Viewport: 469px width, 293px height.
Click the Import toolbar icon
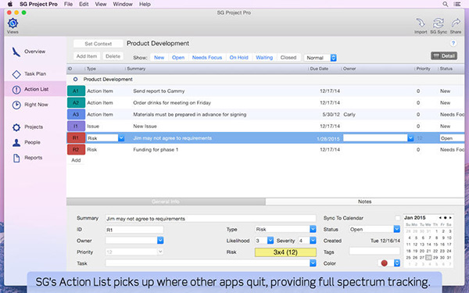point(421,23)
